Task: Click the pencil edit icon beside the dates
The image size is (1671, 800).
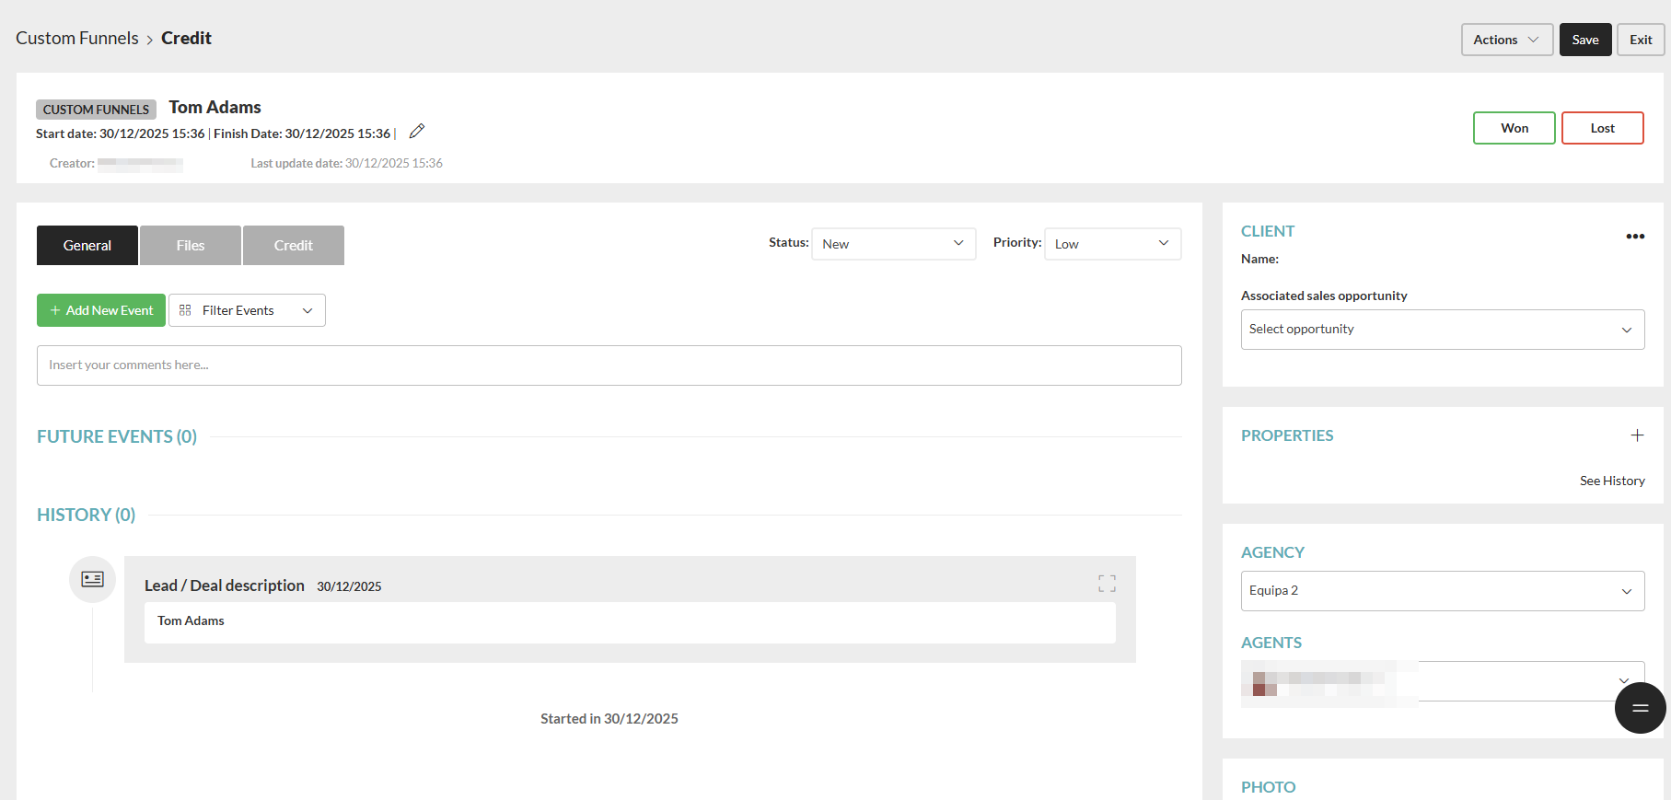Action: click(x=417, y=132)
